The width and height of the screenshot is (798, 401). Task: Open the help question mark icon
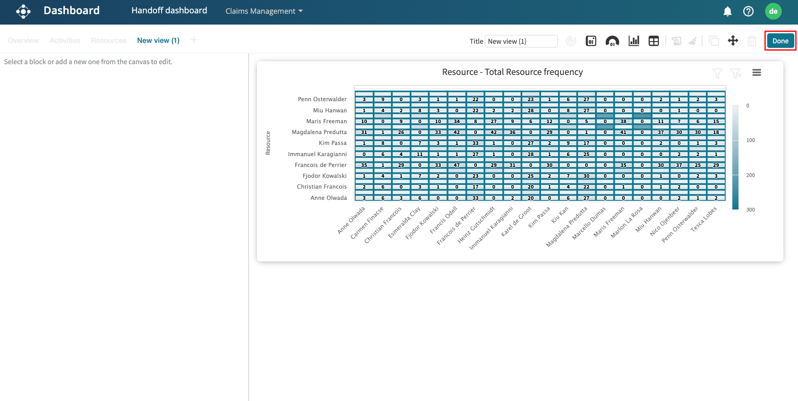[x=748, y=11]
